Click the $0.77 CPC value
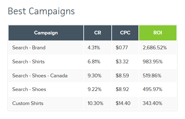Screen dimensions: 185x119 coord(122,48)
